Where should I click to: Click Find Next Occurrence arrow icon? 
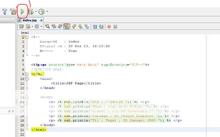click(x=60, y=26)
